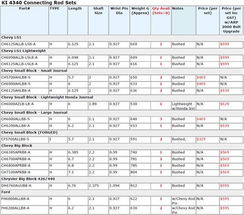Select part number CH6098ALLB-LSL8-A
Image resolution: width=244 pixels, height=215 pixels.
coord(19,57)
